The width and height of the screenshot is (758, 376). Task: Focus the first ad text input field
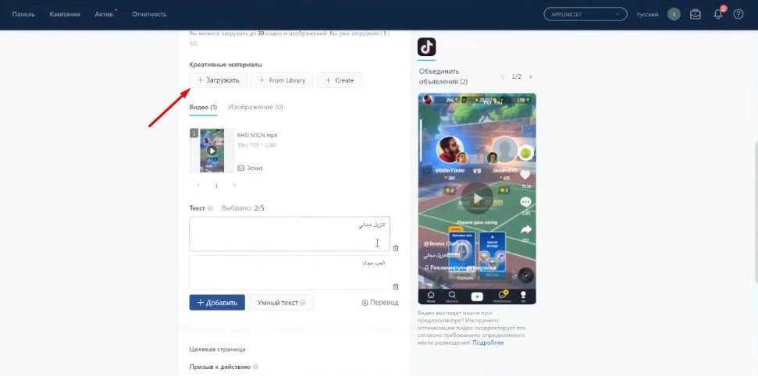tap(290, 234)
